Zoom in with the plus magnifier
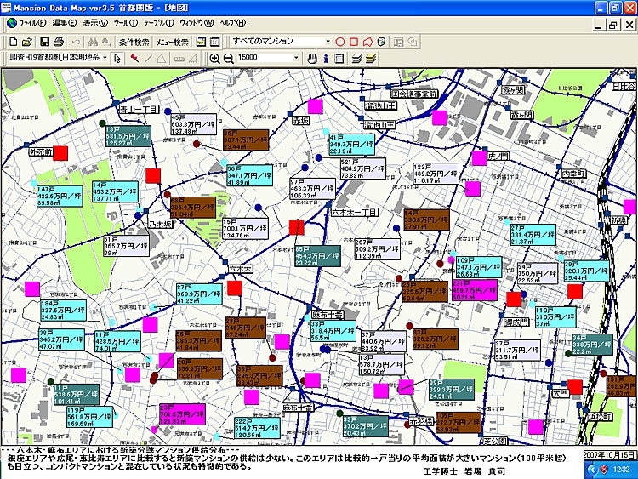The height and width of the screenshot is (479, 638). 214,58
